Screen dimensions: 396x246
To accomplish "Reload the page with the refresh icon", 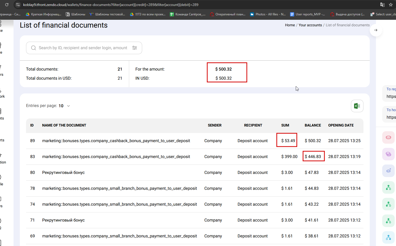I will (7, 5).
